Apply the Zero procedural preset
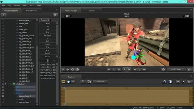 pos(48,26)
